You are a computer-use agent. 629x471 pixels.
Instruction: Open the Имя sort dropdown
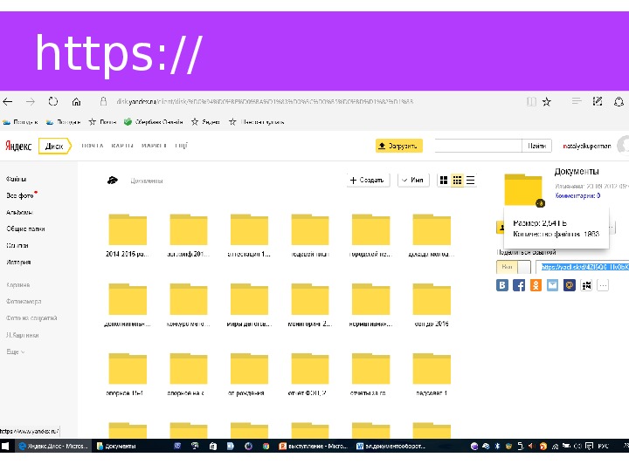coord(413,181)
